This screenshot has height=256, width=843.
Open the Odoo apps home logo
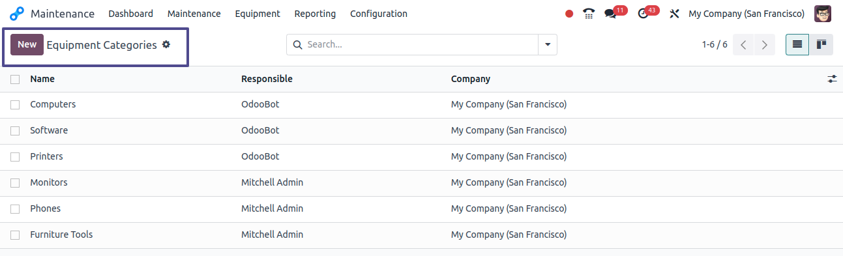coord(16,14)
